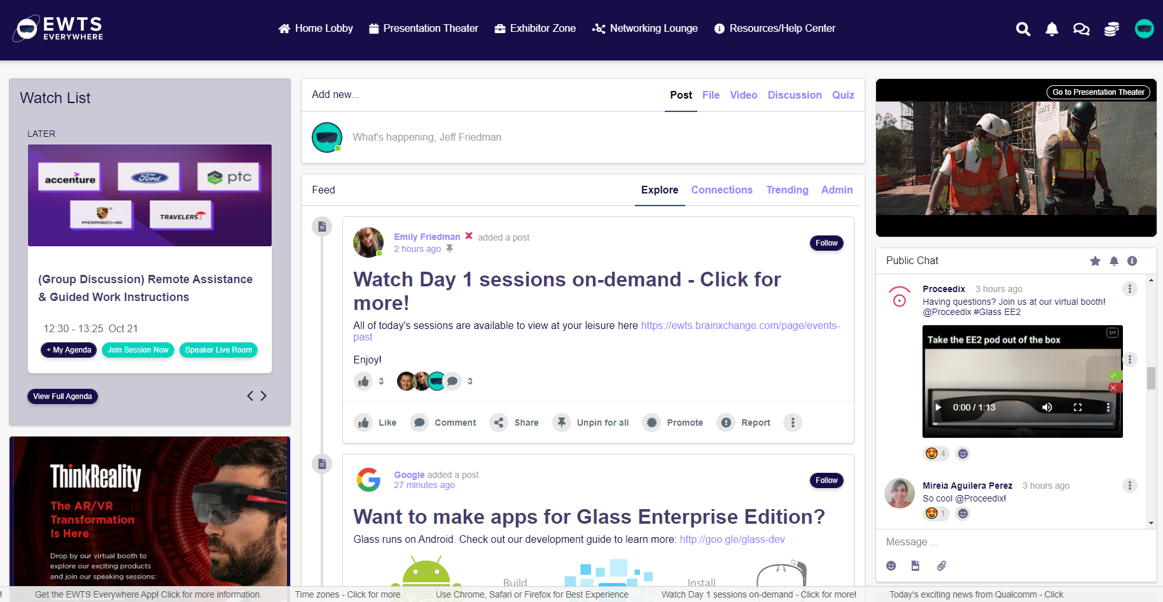This screenshot has height=602, width=1163.
Task: Open Public Chat info icon
Action: pyautogui.click(x=1132, y=261)
